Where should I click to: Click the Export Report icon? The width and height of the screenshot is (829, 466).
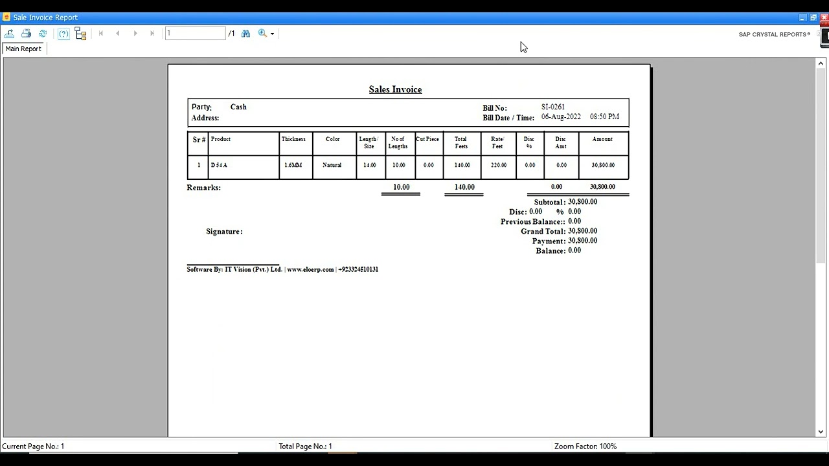click(x=9, y=34)
